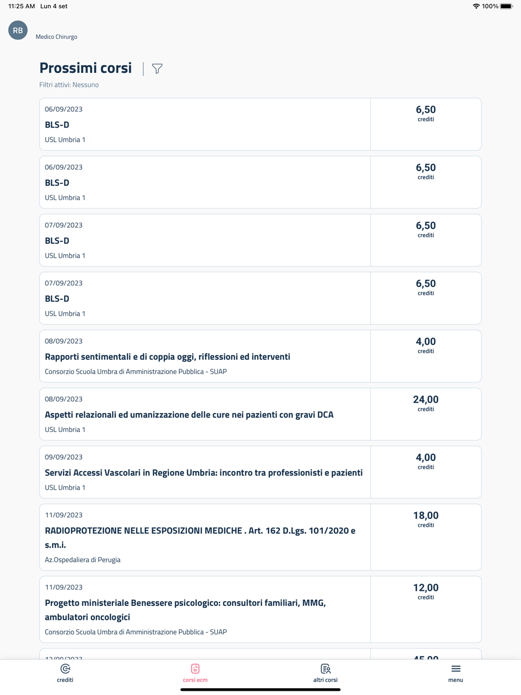
Task: Select the corsi ecm tab icon
Action: [x=195, y=668]
